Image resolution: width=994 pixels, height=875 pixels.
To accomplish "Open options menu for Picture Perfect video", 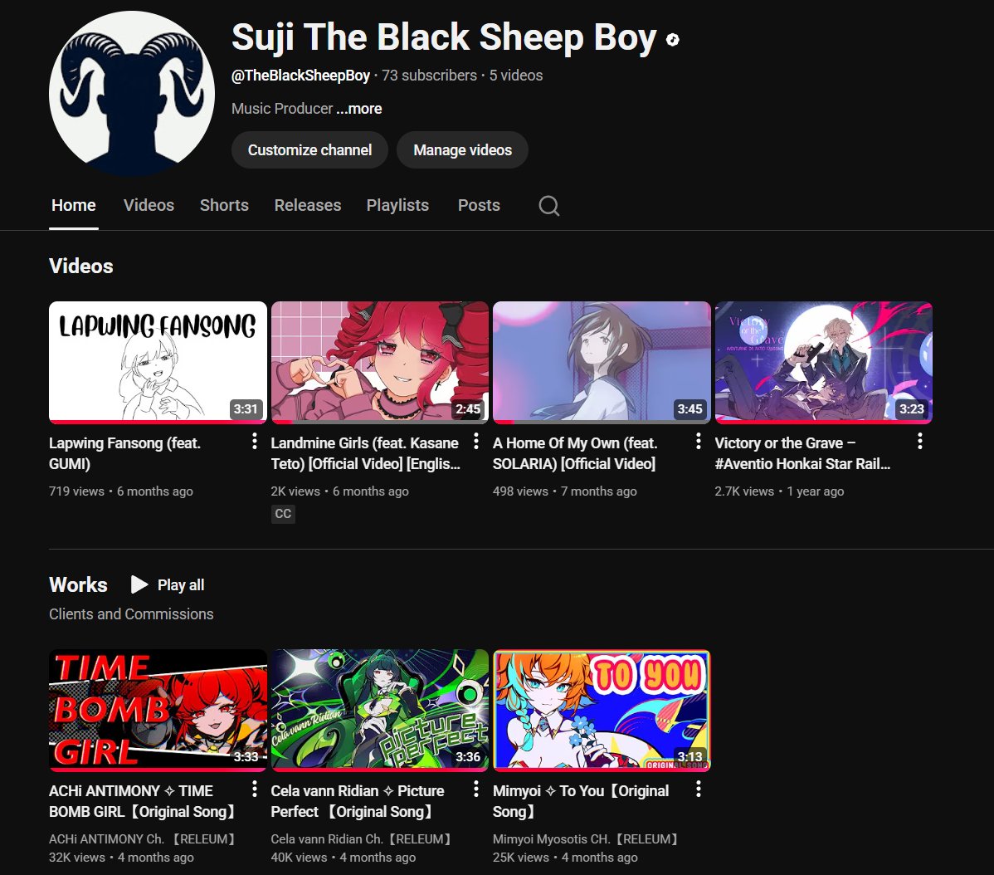I will (476, 789).
